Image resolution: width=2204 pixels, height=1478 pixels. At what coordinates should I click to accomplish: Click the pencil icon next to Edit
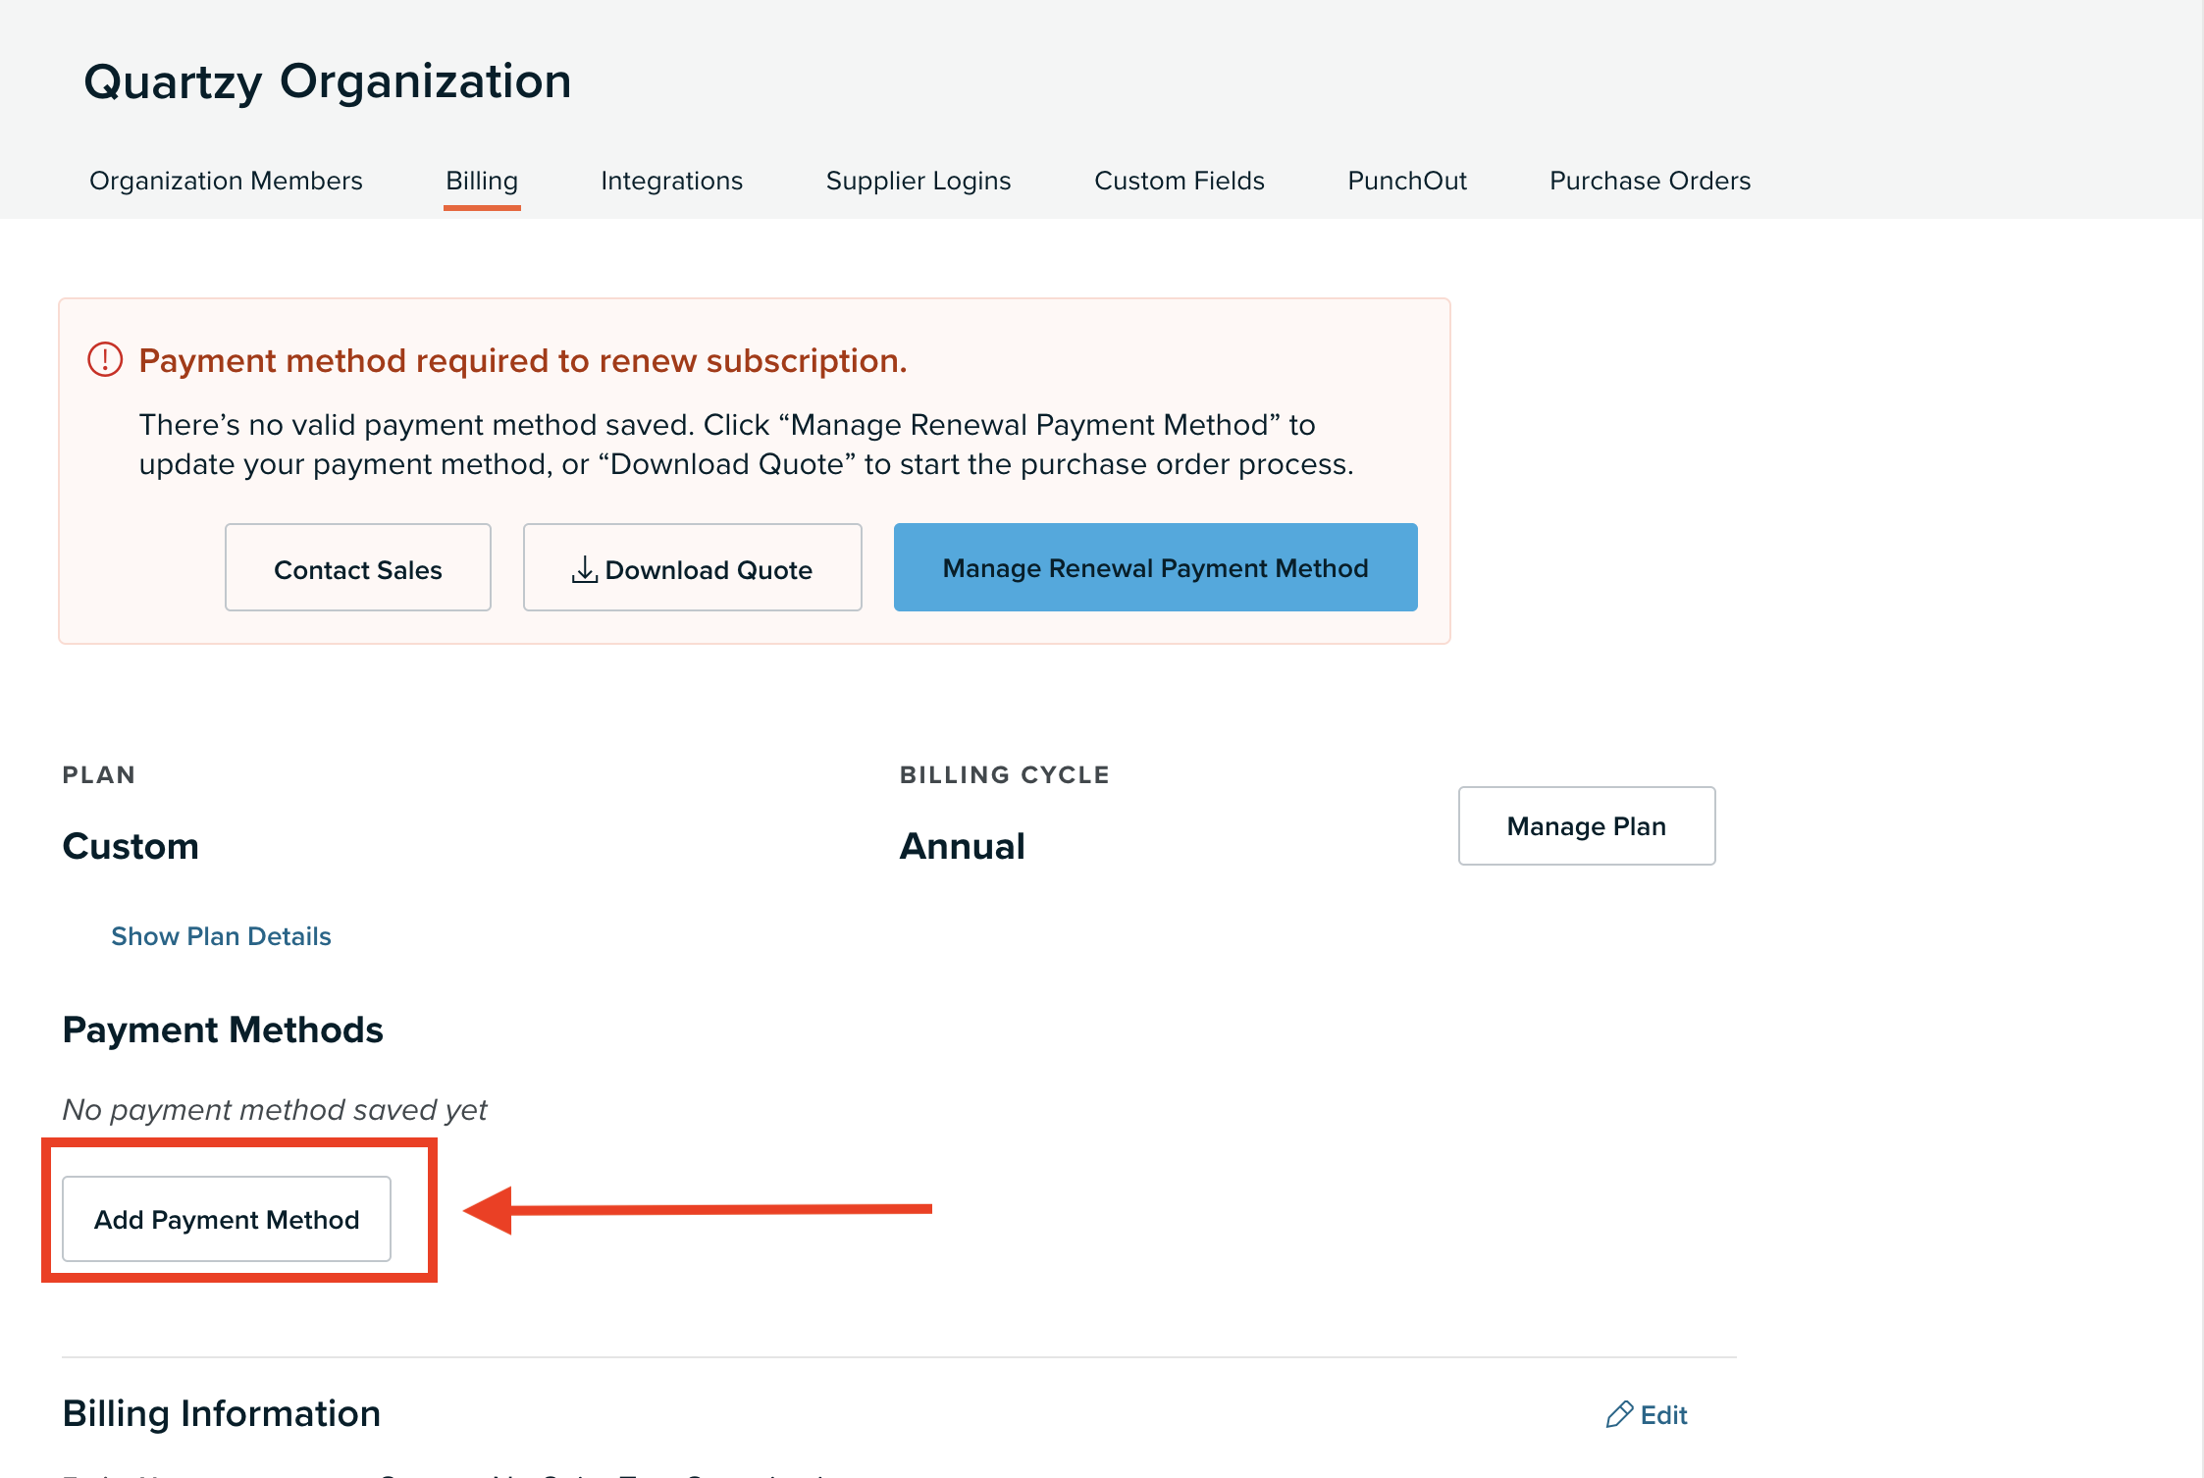1621,1414
